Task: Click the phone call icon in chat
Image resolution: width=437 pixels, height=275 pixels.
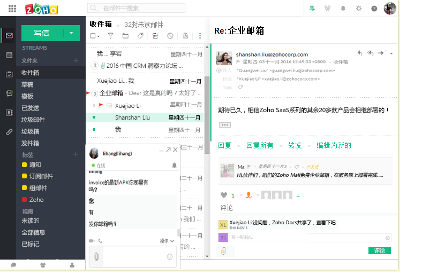Action: (100, 241)
